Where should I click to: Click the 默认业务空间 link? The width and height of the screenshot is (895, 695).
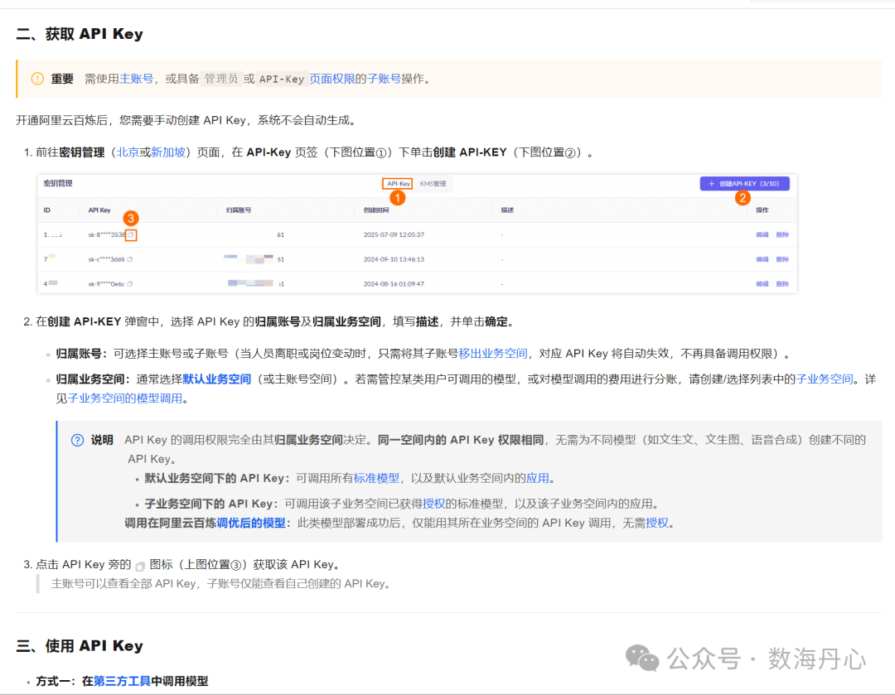pos(217,379)
